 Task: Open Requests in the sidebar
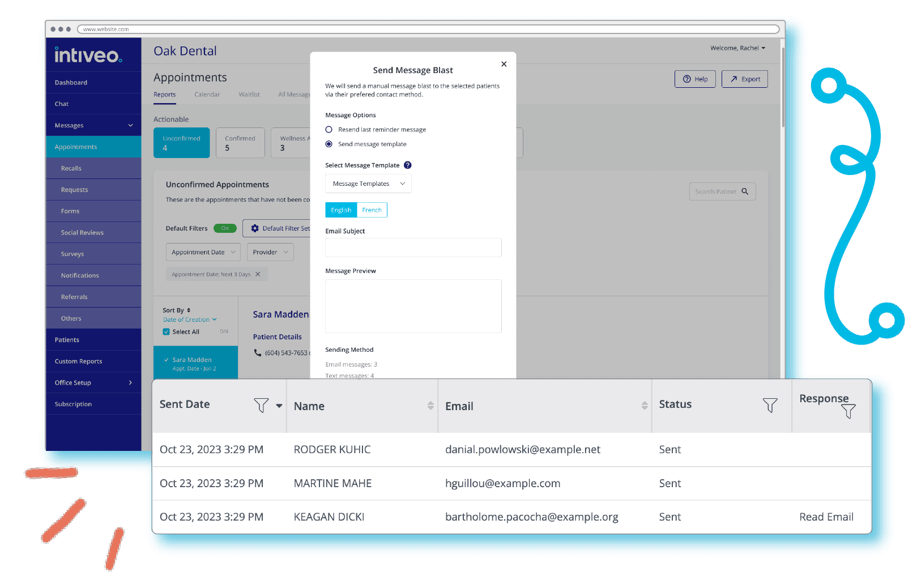pos(93,190)
